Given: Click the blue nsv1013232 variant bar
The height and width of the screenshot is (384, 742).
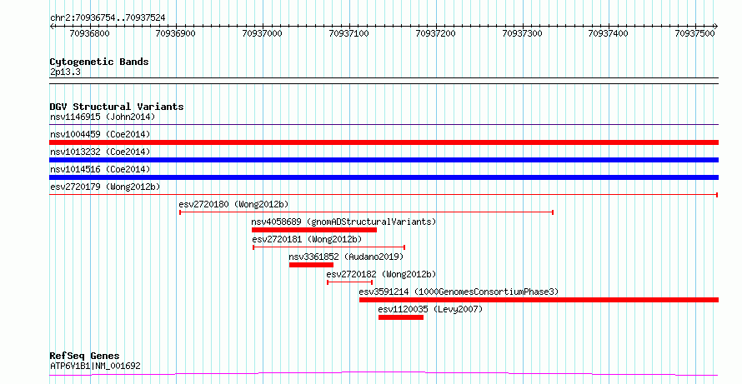Looking at the screenshot, I should pos(384,160).
